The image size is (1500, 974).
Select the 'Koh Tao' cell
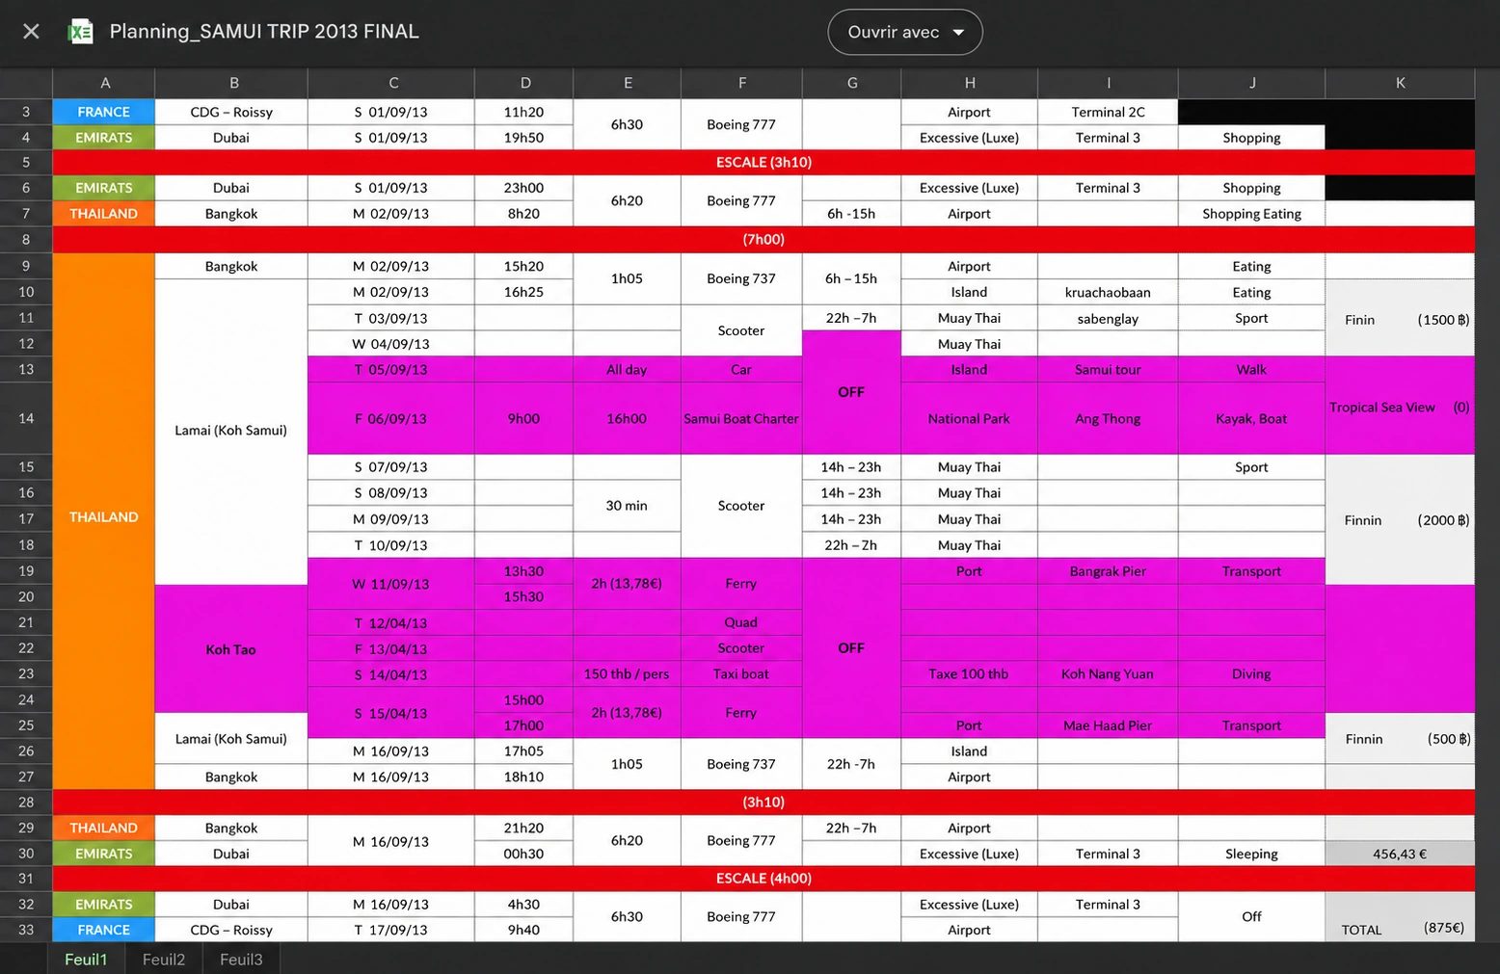pyautogui.click(x=231, y=648)
